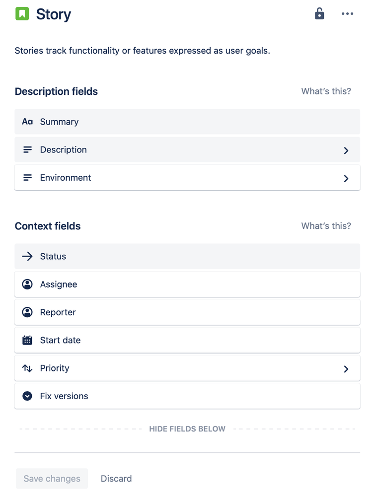Expand the Environment field chevron
This screenshot has width=377, height=496.
coord(346,178)
